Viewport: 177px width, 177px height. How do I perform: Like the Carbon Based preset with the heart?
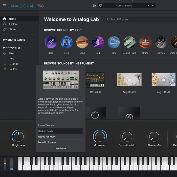click(x=101, y=5)
